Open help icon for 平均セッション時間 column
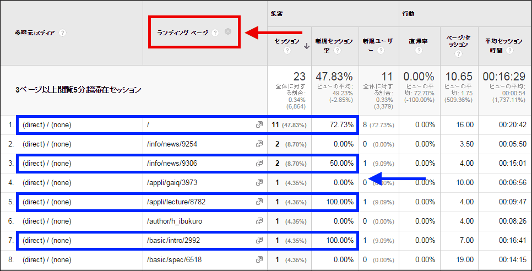Image resolution: width=532 pixels, height=271 pixels. pyautogui.click(x=509, y=51)
